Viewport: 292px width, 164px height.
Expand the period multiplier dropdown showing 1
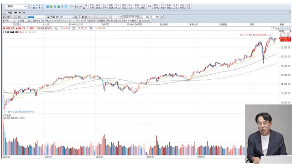(x=118, y=17)
